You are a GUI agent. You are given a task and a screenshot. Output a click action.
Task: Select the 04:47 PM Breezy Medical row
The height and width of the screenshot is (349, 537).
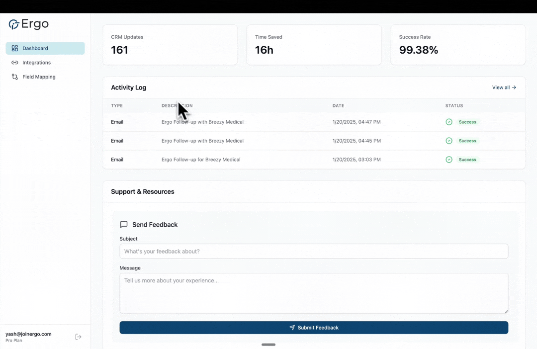point(249,122)
